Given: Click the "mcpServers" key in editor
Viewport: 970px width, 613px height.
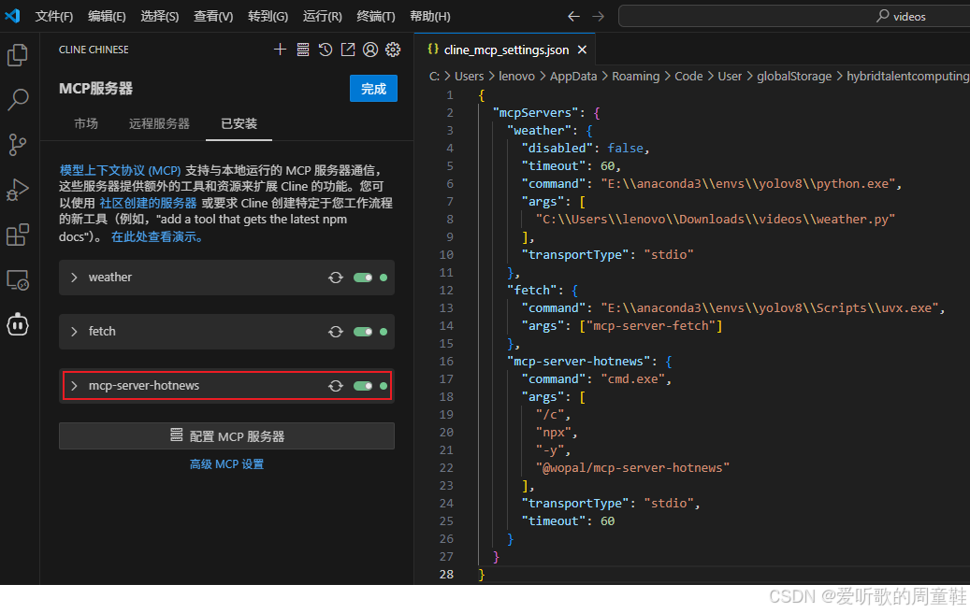Looking at the screenshot, I should coord(536,112).
